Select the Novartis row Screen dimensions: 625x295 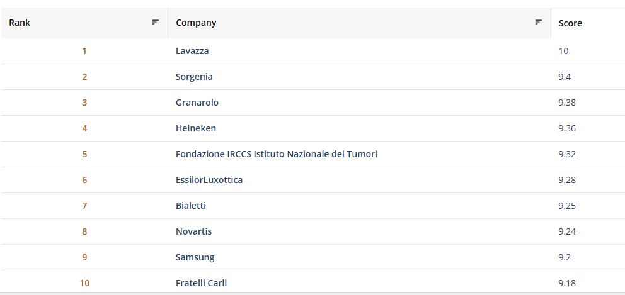tap(194, 231)
